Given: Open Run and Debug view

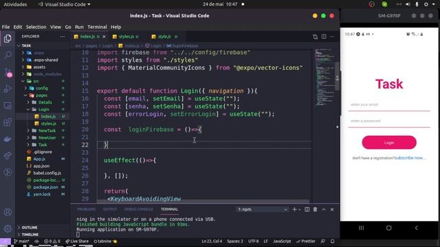Looking at the screenshot, I should [8, 89].
